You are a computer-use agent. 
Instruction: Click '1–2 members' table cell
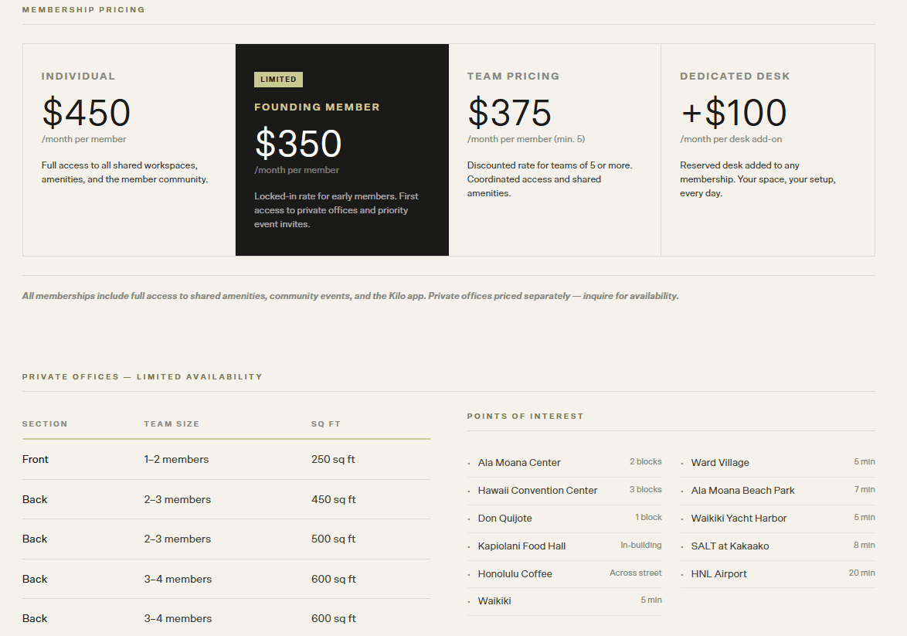coord(176,460)
